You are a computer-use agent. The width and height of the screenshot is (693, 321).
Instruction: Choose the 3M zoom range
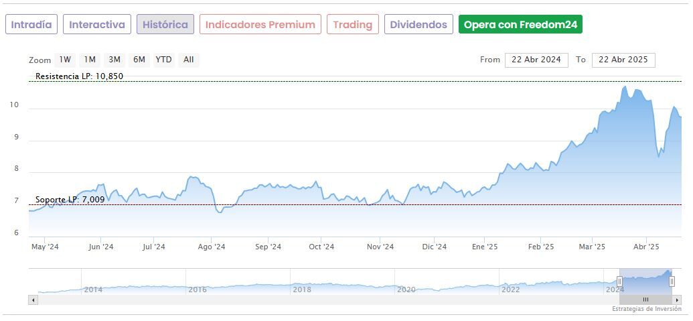[114, 60]
